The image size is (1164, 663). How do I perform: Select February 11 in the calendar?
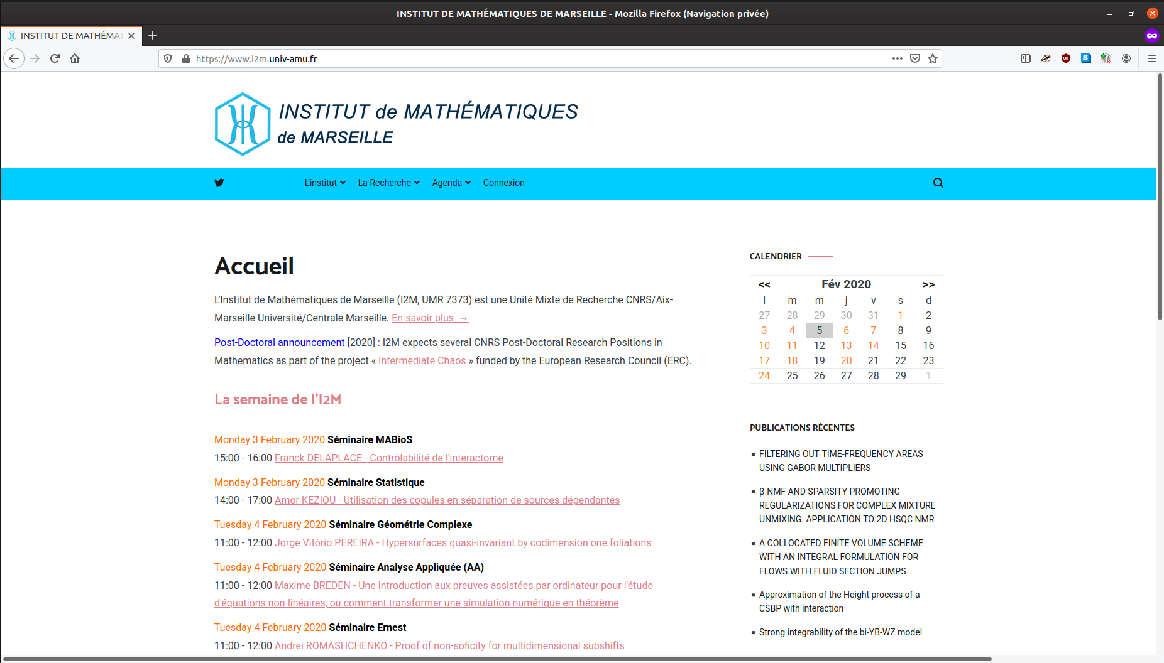click(792, 345)
